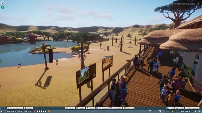The width and height of the screenshot is (202, 113).
Task: Click the settings icon beside In-Game Footage text
Action: pyautogui.click(x=198, y=4)
